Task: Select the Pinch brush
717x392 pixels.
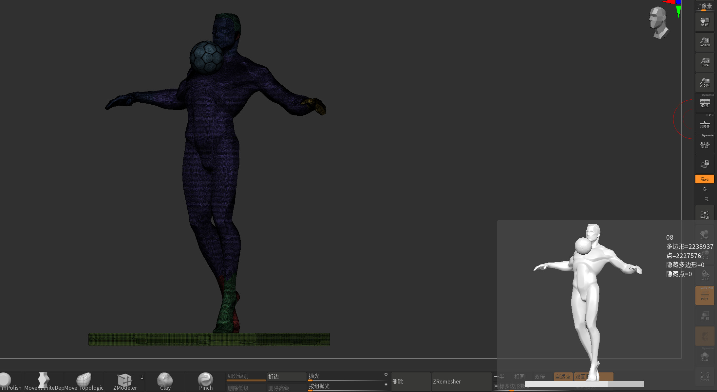Action: 206,381
